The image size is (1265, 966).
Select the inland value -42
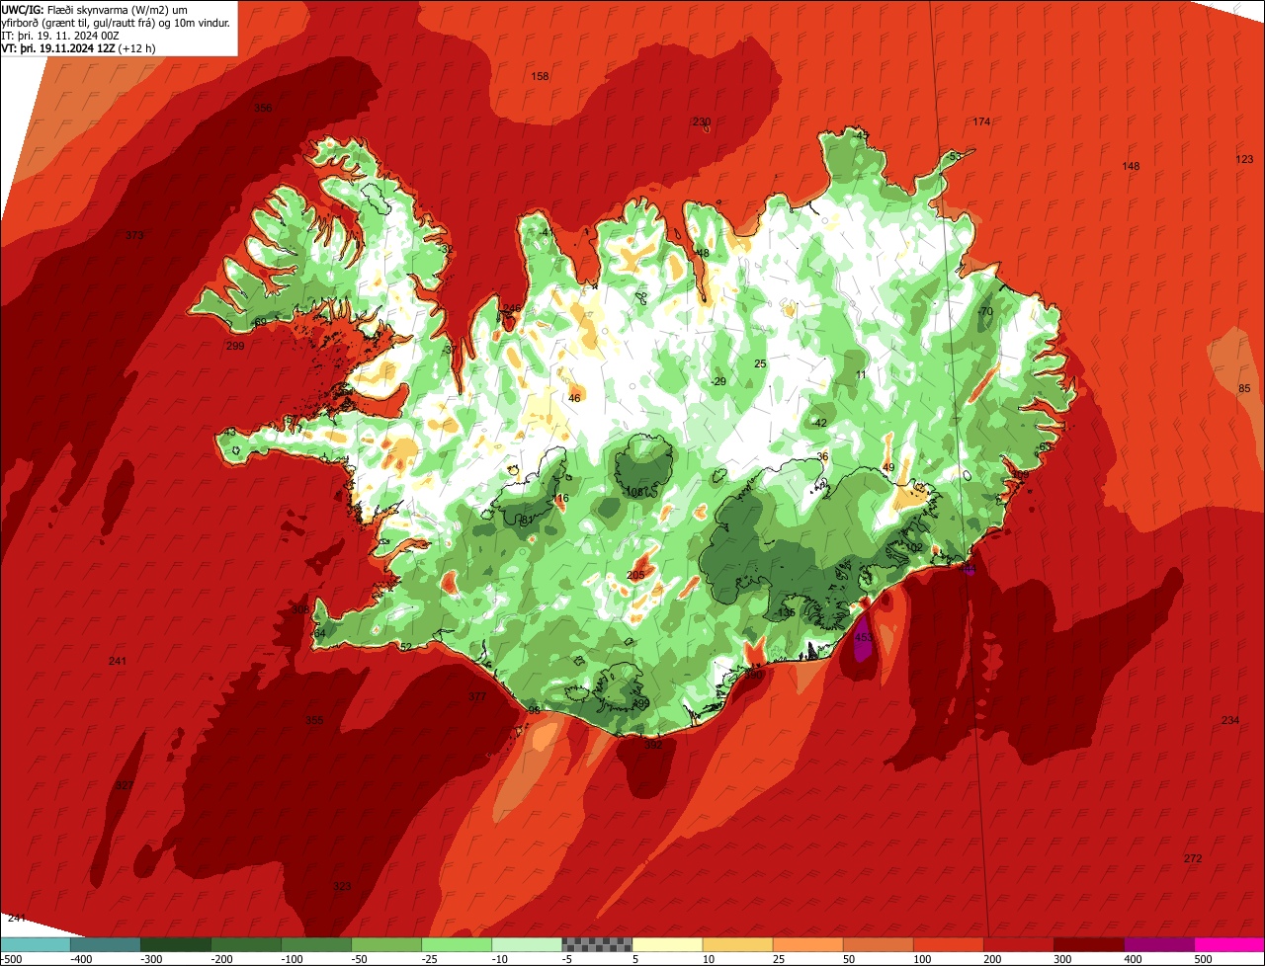819,423
